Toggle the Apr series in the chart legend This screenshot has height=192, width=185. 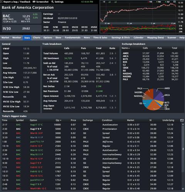(167, 2)
